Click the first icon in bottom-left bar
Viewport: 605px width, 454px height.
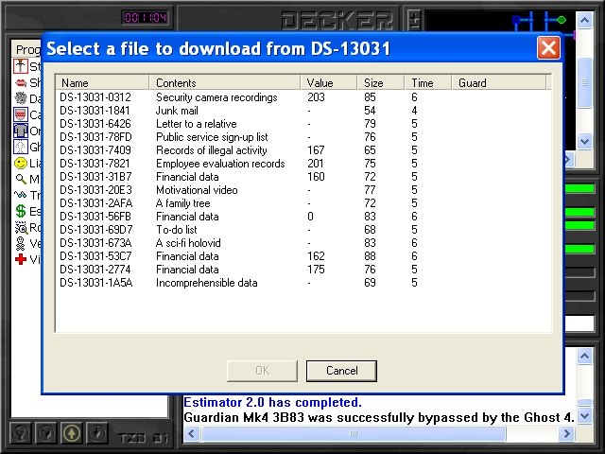(x=20, y=433)
